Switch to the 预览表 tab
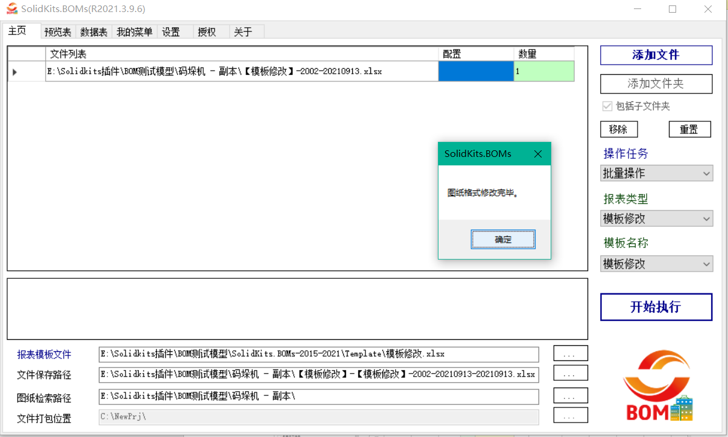The image size is (728, 437). click(x=58, y=32)
